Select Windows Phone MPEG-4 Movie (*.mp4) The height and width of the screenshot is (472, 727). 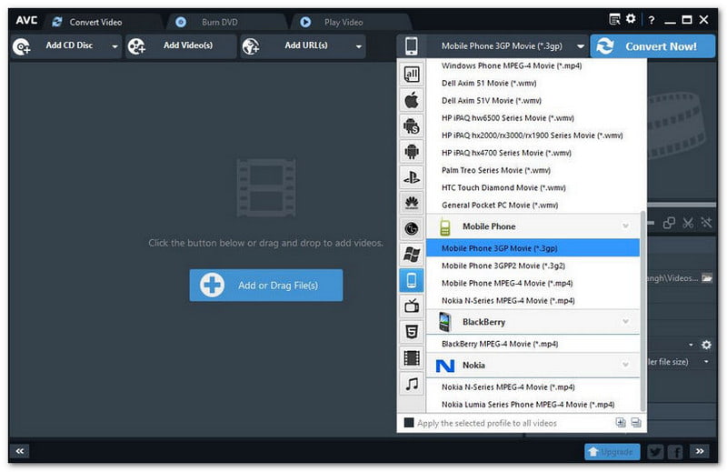pos(533,65)
